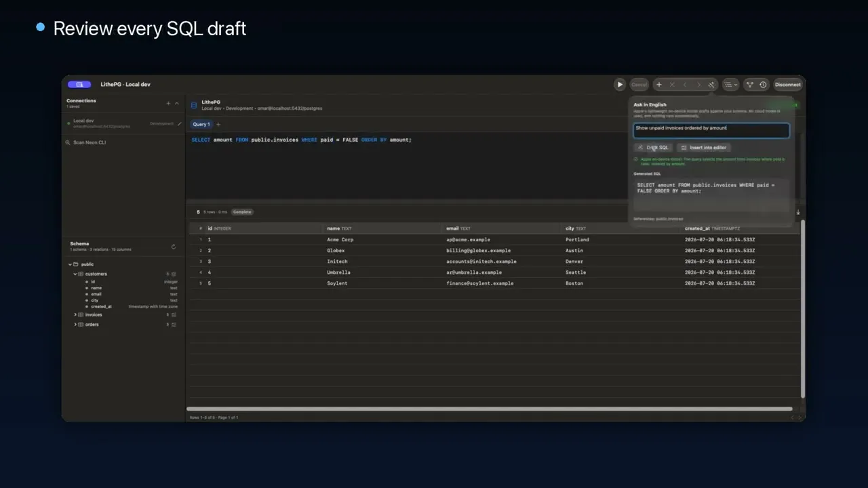The height and width of the screenshot is (488, 868).
Task: Toggle the Ask in English wand icon
Action: tap(711, 85)
